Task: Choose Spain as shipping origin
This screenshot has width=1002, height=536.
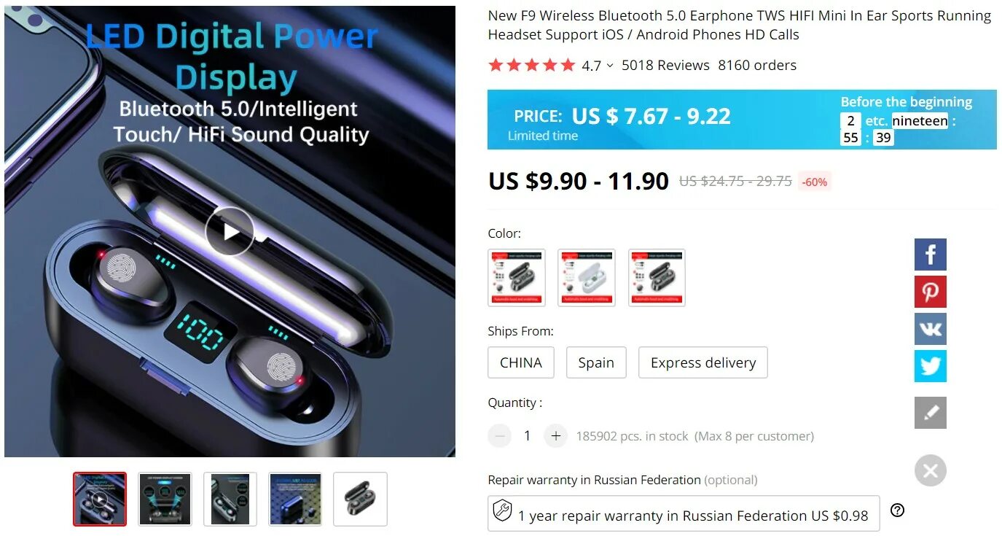Action: point(596,362)
